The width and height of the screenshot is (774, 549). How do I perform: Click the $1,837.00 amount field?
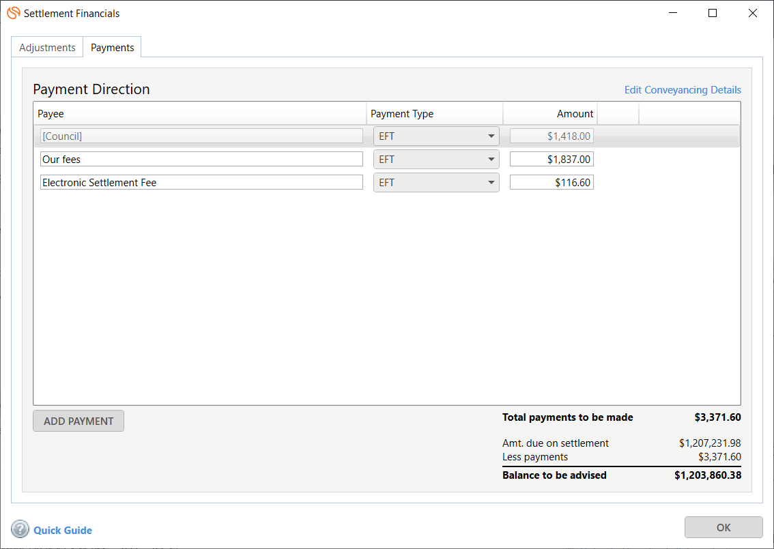coord(551,160)
